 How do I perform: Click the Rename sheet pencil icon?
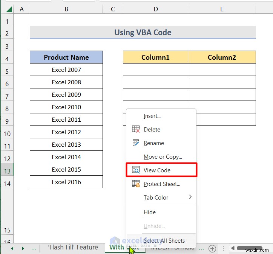pos(136,142)
